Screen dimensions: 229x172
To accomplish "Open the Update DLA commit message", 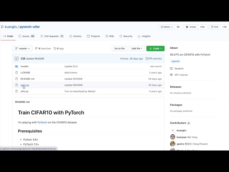I will (71, 66).
